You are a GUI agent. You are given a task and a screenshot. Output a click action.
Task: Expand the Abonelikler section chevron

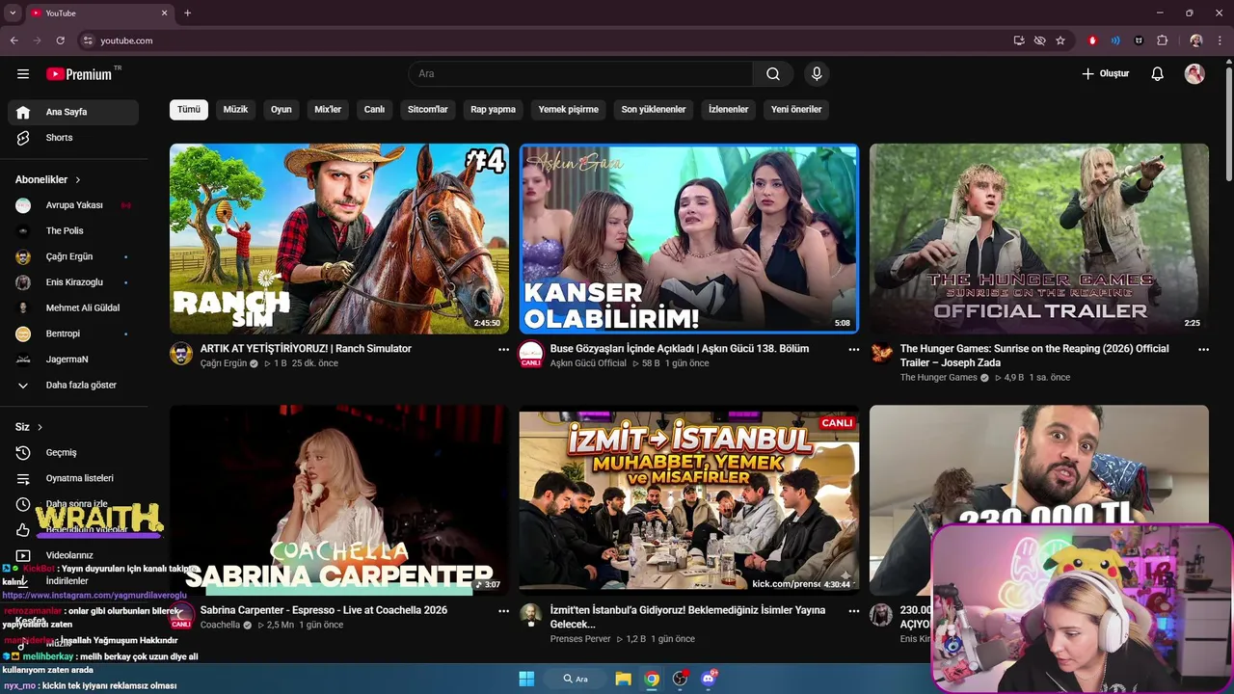tap(78, 179)
